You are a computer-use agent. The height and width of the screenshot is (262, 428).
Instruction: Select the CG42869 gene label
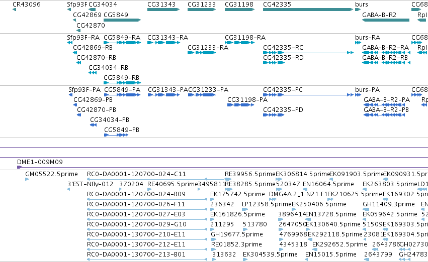88,15
